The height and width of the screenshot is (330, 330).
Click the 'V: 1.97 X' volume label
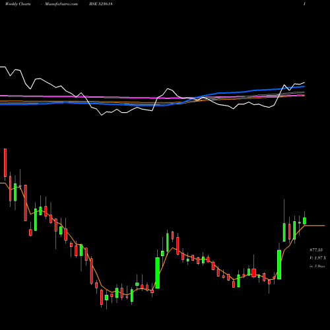click(317, 258)
